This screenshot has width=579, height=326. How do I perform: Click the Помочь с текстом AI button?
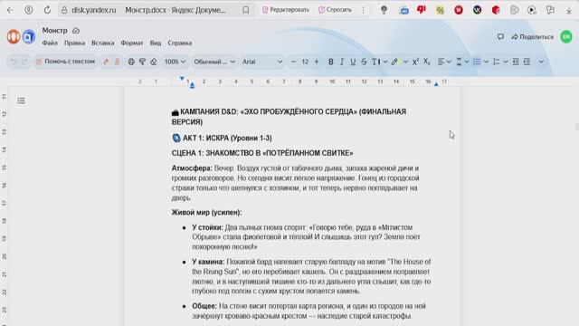(x=65, y=62)
